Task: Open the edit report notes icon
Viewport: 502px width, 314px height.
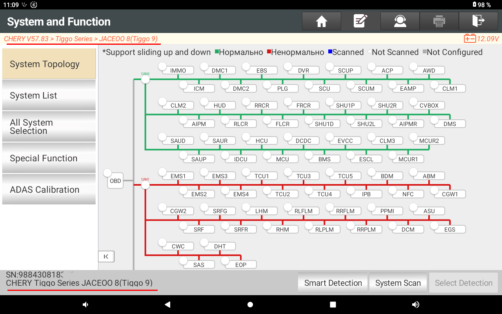Action: [x=360, y=21]
